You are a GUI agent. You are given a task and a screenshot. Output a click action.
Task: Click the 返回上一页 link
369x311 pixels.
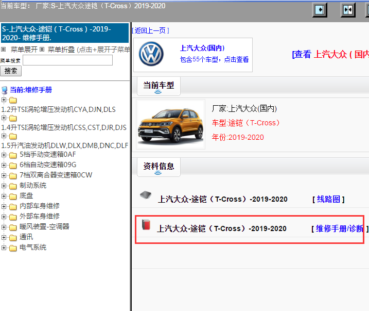tap(150, 30)
